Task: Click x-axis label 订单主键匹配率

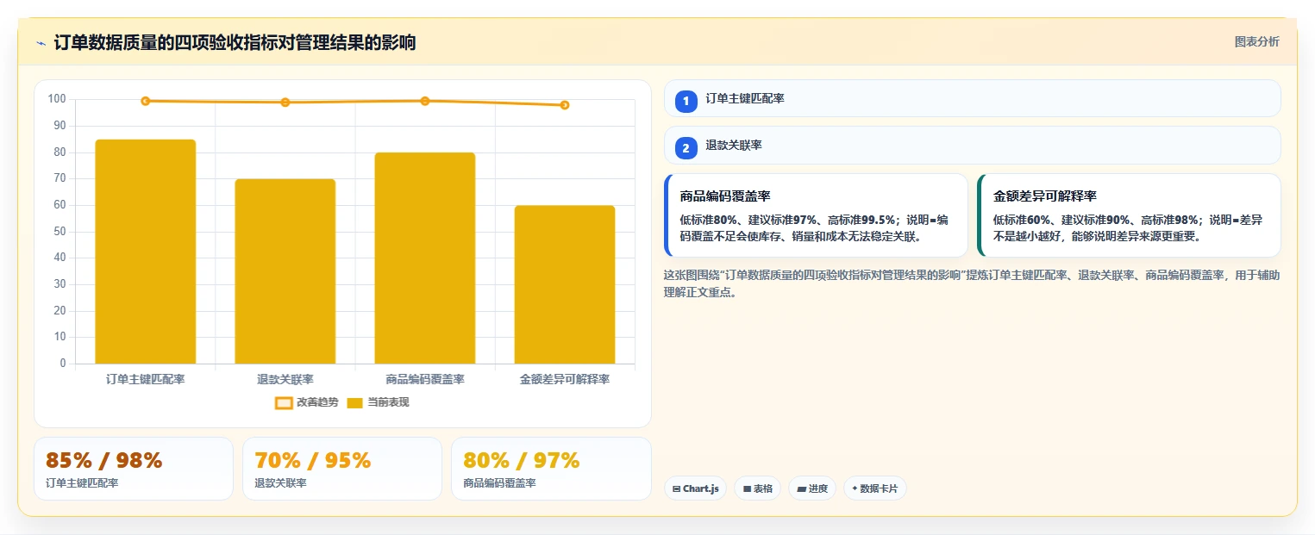Action: coord(146,379)
